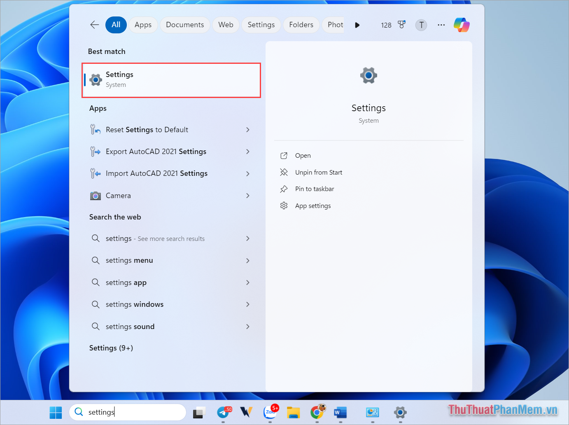The height and width of the screenshot is (425, 569).
Task: Open File Explorer from the taskbar
Action: point(293,412)
